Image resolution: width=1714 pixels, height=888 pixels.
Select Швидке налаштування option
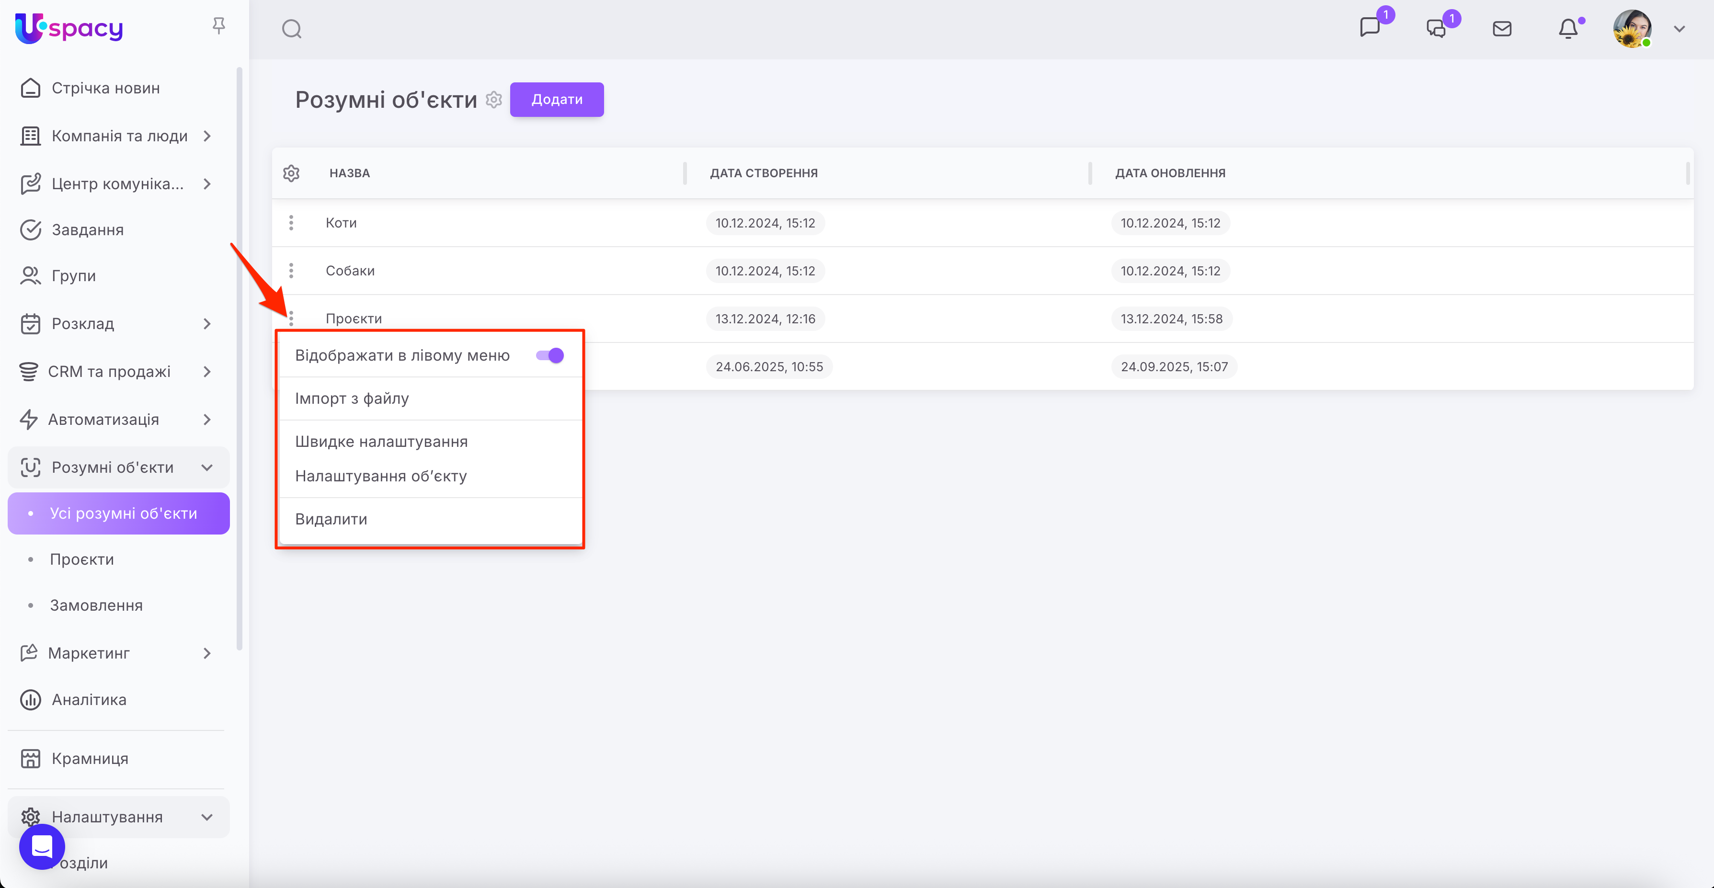coord(381,442)
